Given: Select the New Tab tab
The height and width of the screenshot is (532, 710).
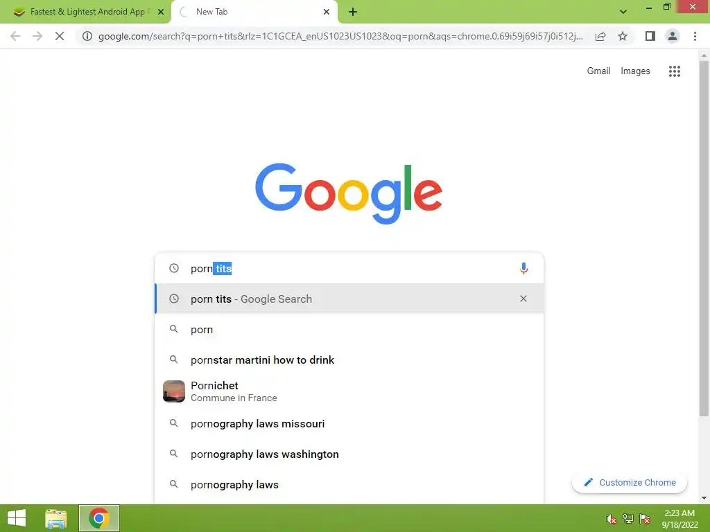Looking at the screenshot, I should 254,12.
